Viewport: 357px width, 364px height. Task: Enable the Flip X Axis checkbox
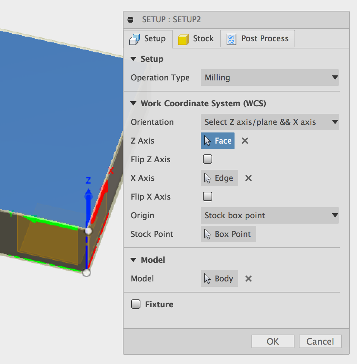[x=207, y=196]
